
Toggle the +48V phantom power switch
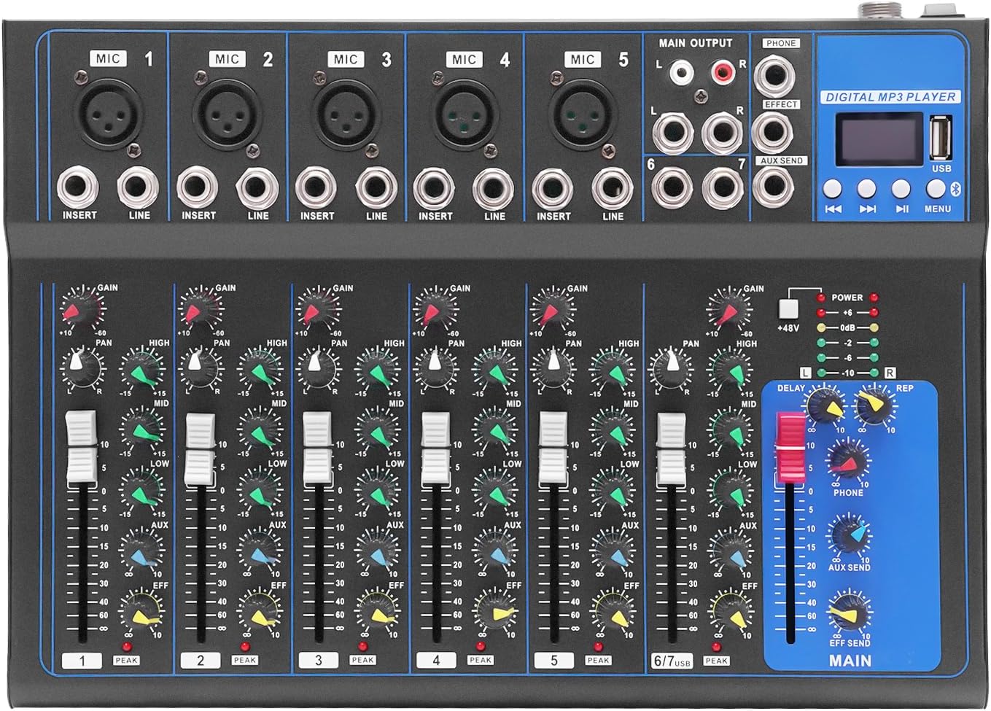tap(788, 307)
